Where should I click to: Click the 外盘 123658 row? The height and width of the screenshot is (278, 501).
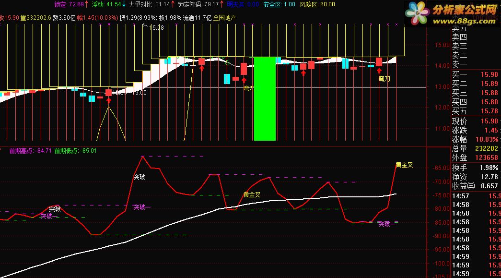476,157
